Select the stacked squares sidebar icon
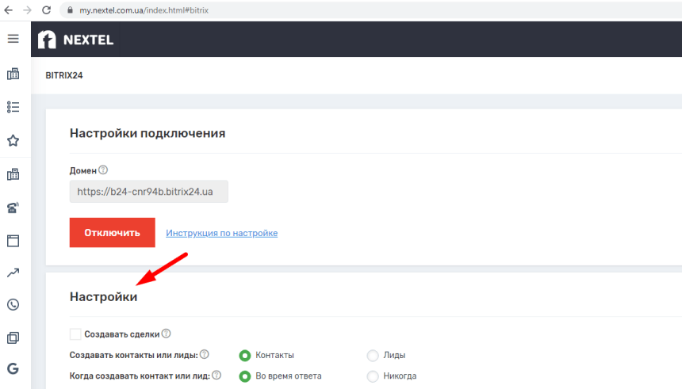 click(13, 338)
